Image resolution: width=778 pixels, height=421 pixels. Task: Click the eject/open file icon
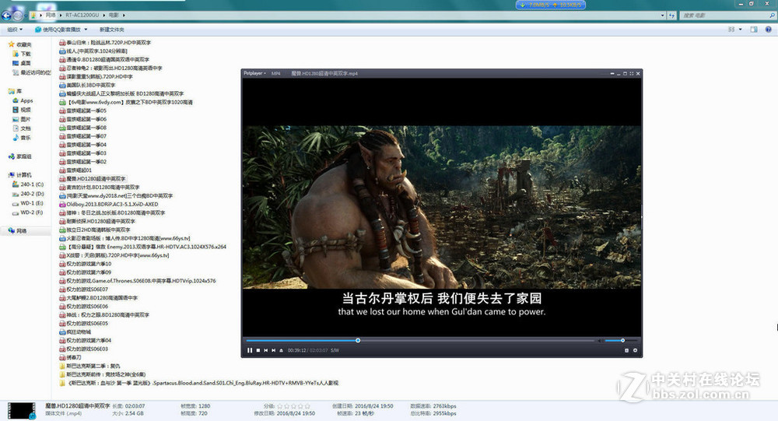point(281,350)
